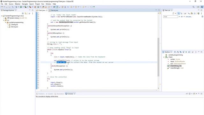204x115 pixels.
Task: Select the input : BufferedReader field in Outline
Action: [x=178, y=61]
